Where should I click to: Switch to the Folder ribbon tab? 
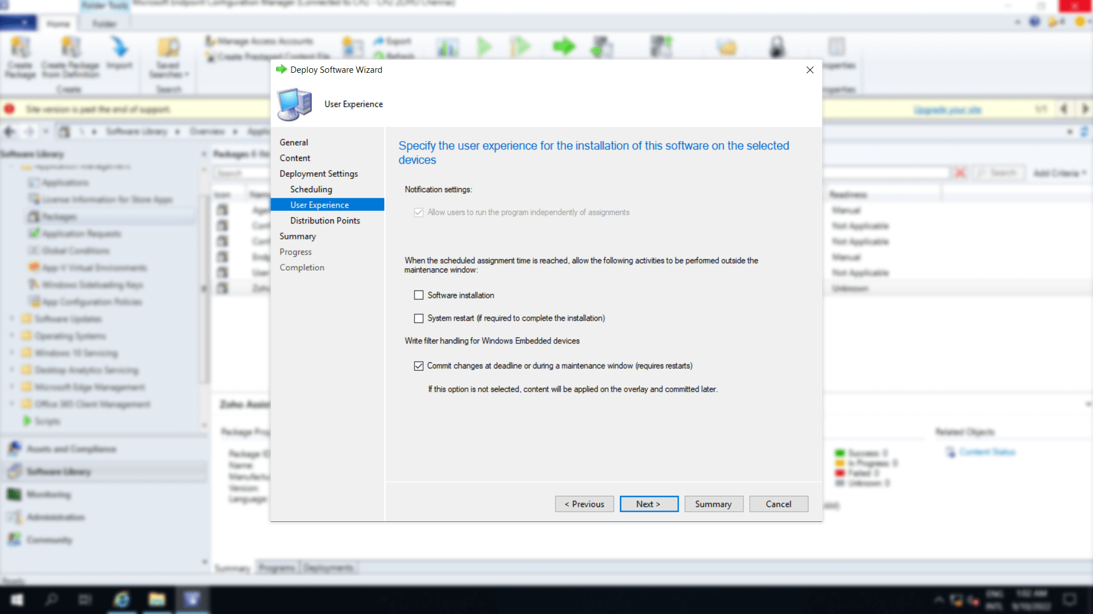104,23
